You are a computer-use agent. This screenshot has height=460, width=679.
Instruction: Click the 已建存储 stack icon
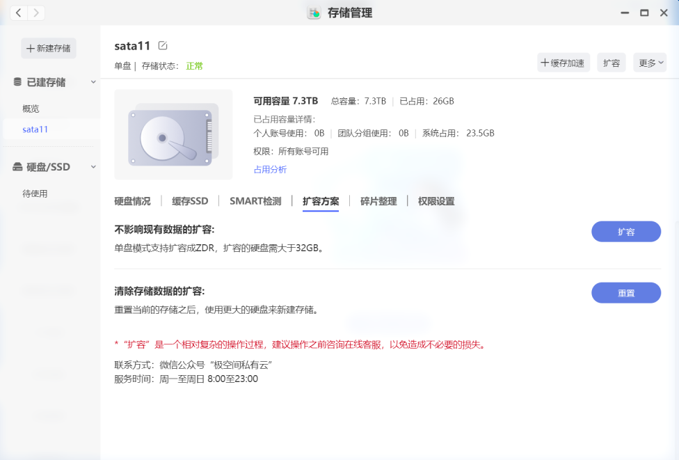point(17,82)
